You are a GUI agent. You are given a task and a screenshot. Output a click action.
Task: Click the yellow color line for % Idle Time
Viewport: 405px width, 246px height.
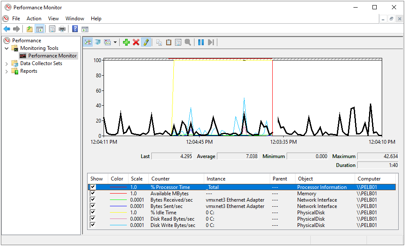(x=118, y=213)
